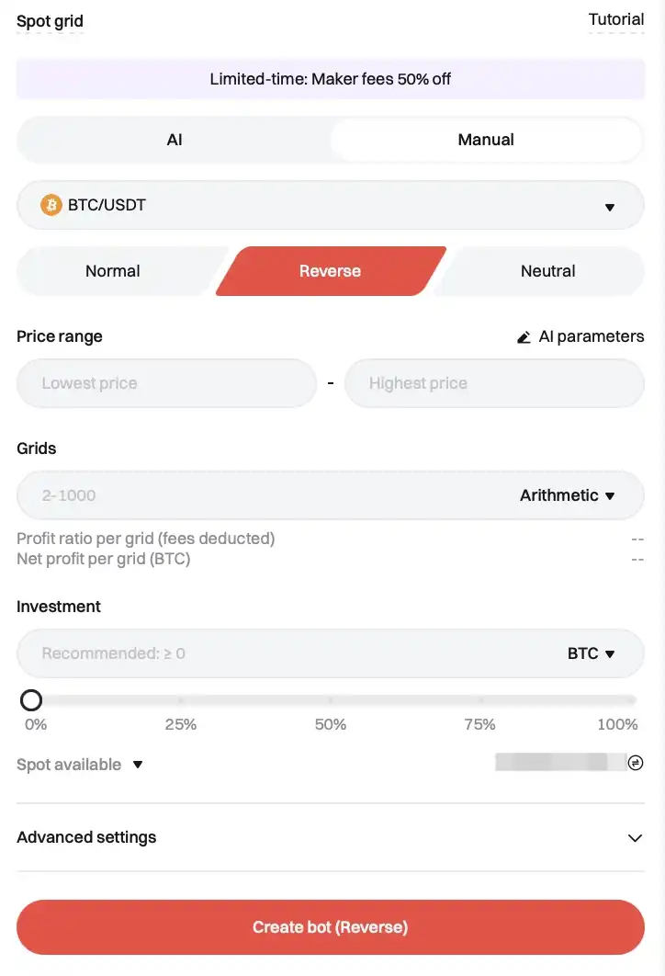Image resolution: width=665 pixels, height=976 pixels.
Task: Click the Bitcoin coin icon
Action: coord(51,205)
